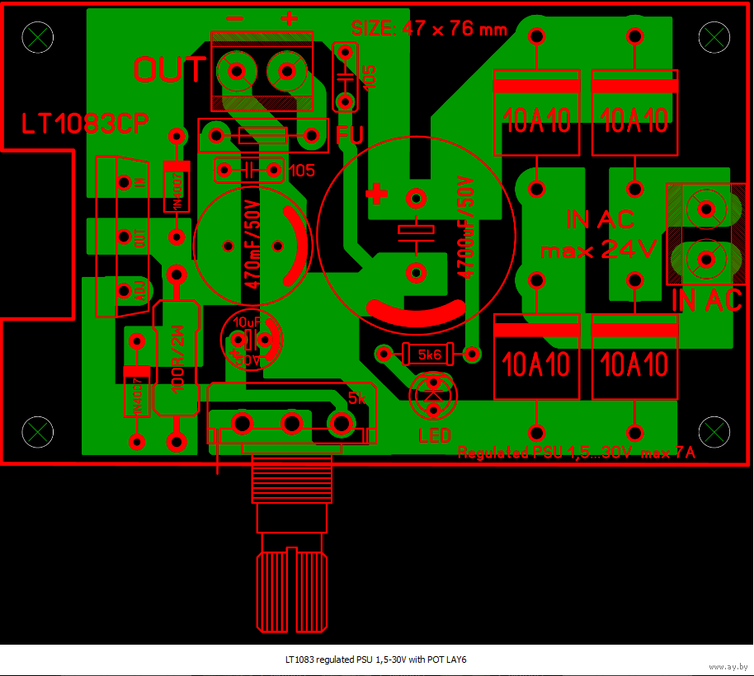Select the bottom-right mounting hole

[x=714, y=432]
